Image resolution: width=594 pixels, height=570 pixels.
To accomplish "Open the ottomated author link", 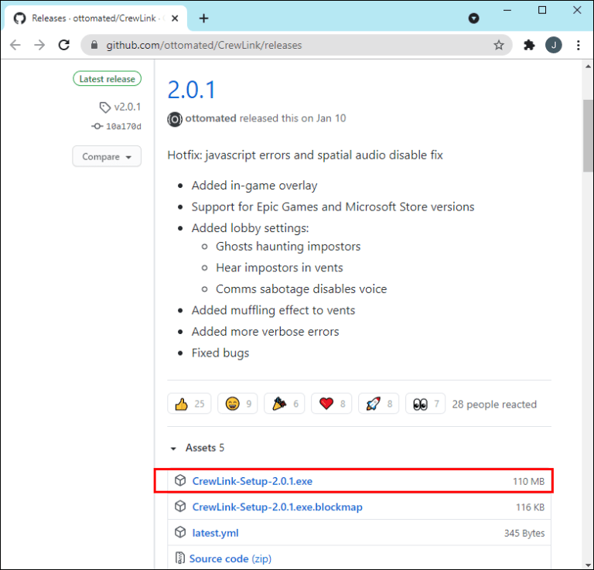I will (210, 118).
